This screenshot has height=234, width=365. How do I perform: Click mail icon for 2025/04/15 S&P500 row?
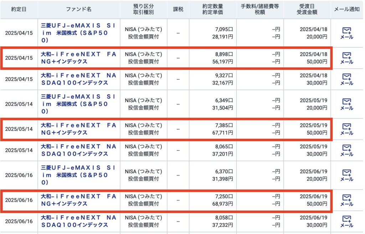click(x=346, y=33)
